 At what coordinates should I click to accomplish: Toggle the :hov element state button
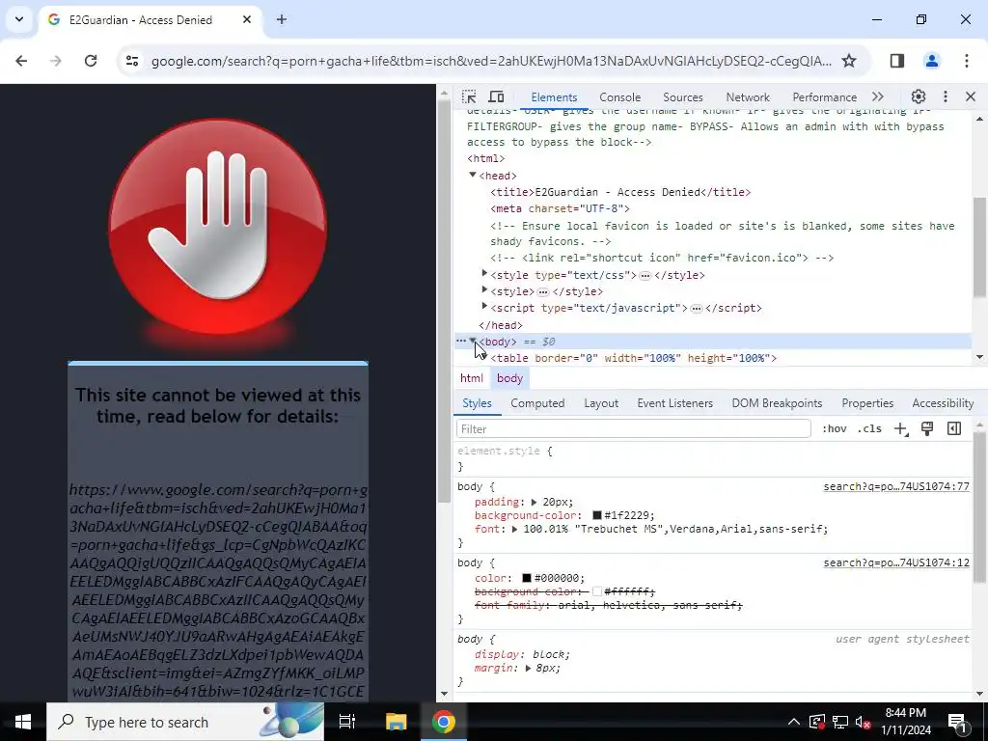pos(835,428)
